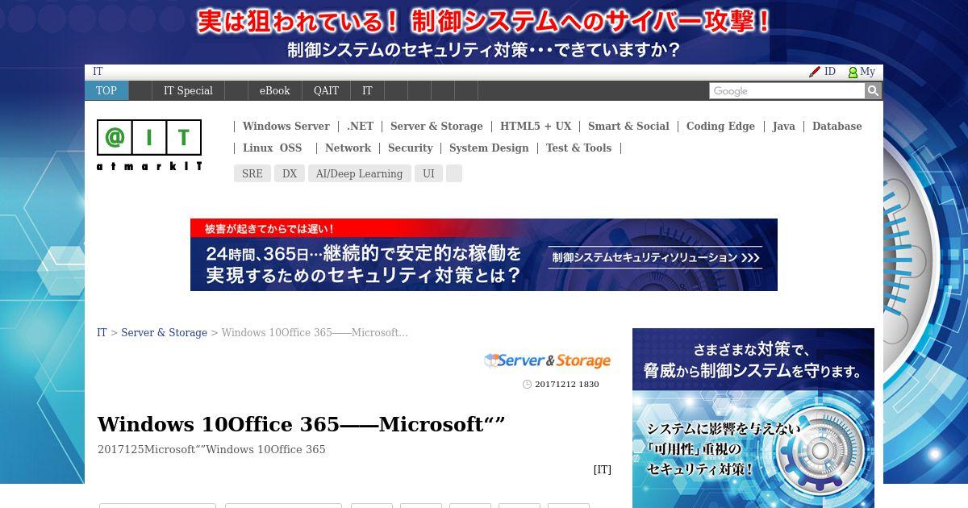
Task: Open Smart & Social category
Action: coord(628,126)
